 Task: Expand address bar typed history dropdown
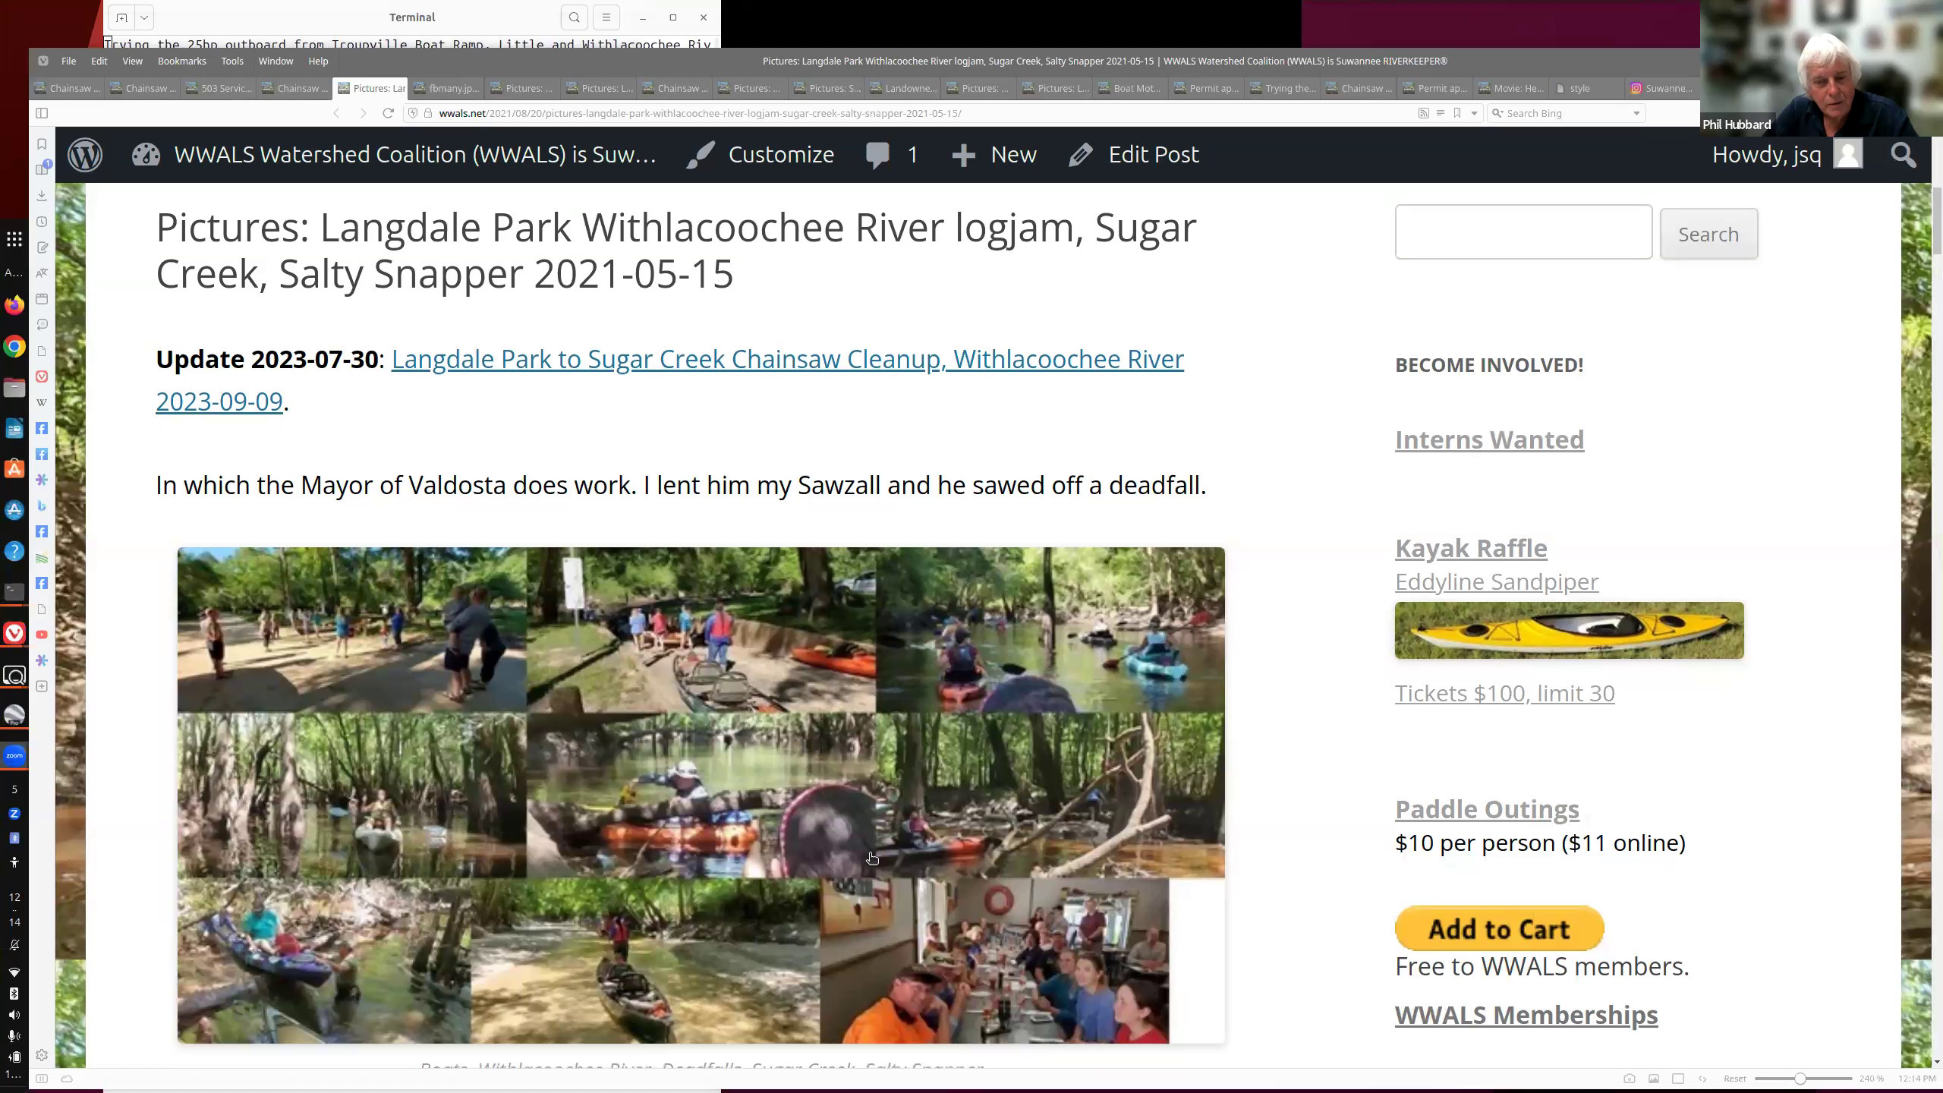pyautogui.click(x=1474, y=113)
